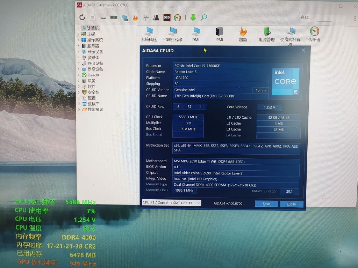This screenshot has height=268, width=358.
Task: Open the CPU #1 / Core #1 dropdown
Action: click(171, 202)
